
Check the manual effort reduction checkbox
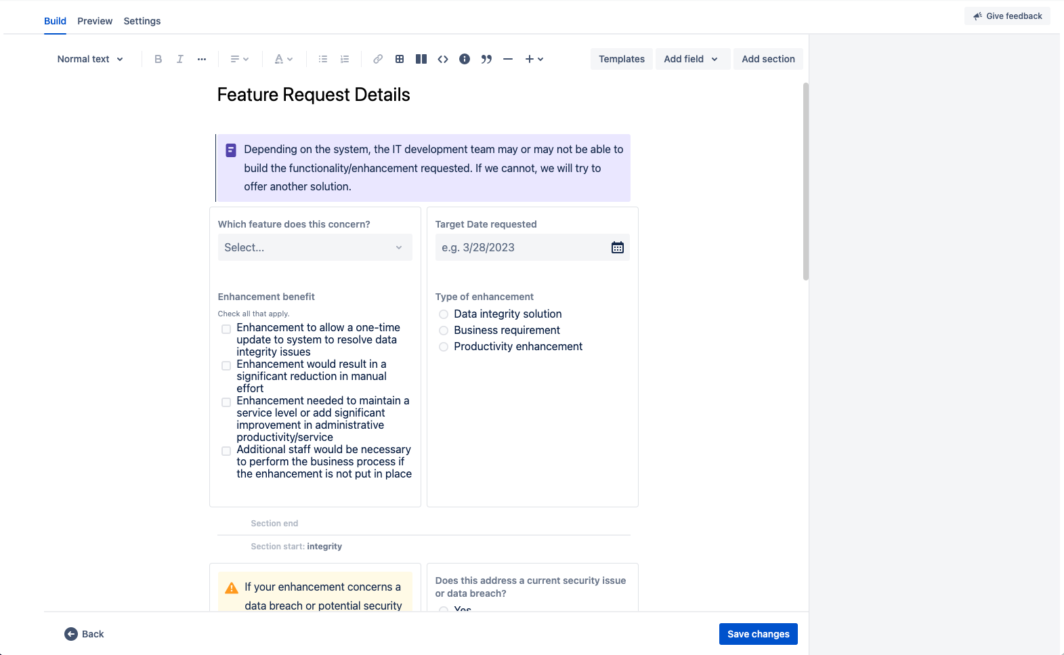(226, 366)
